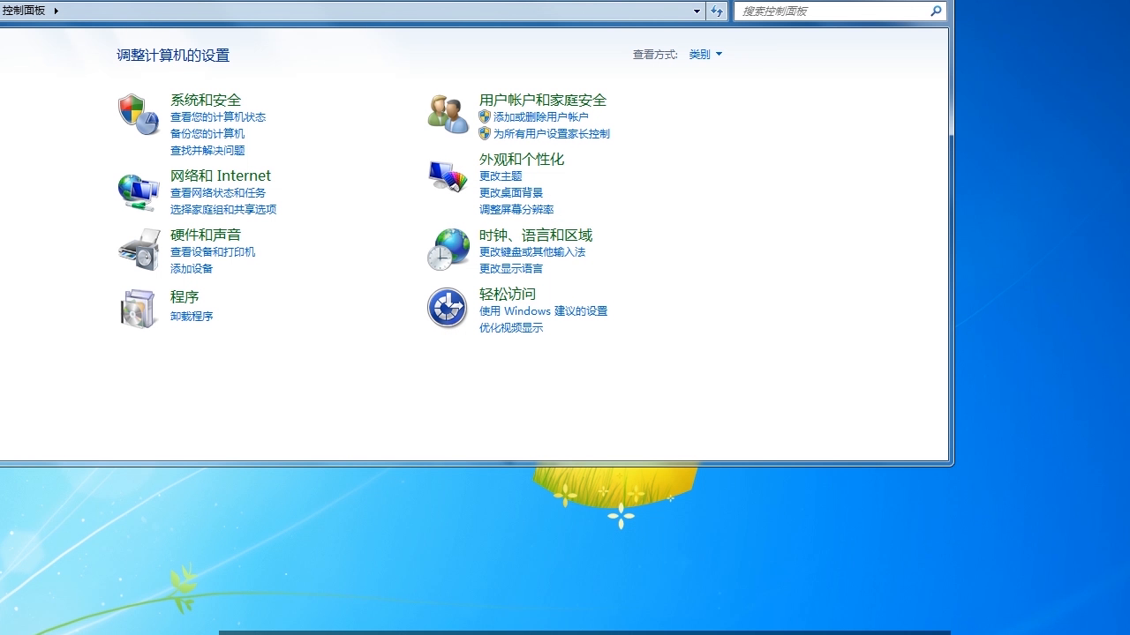Open the 硬件和声音 printer icon
1130x635 pixels.
(x=139, y=250)
